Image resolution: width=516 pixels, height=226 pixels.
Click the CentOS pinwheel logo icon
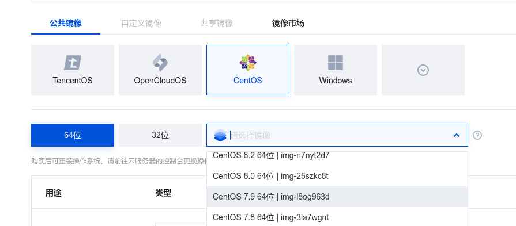pyautogui.click(x=248, y=63)
